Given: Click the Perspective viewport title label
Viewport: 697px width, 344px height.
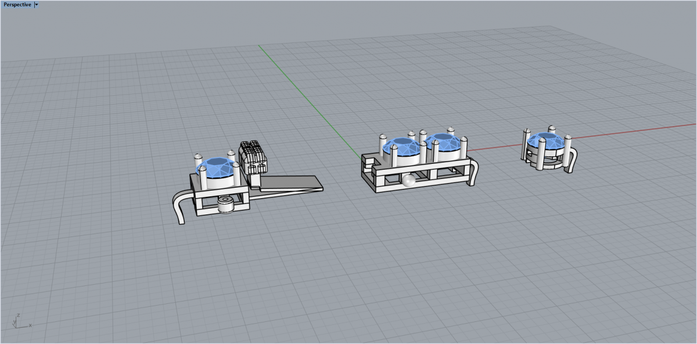Looking at the screenshot, I should click(17, 4).
